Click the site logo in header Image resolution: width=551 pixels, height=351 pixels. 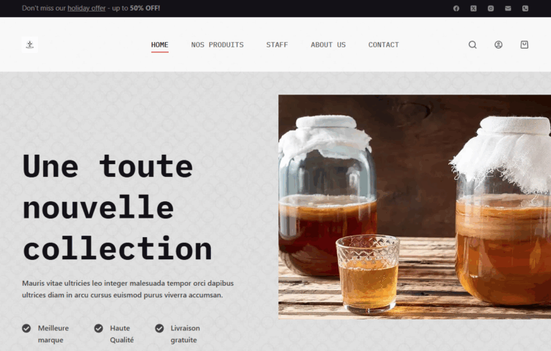(x=30, y=44)
